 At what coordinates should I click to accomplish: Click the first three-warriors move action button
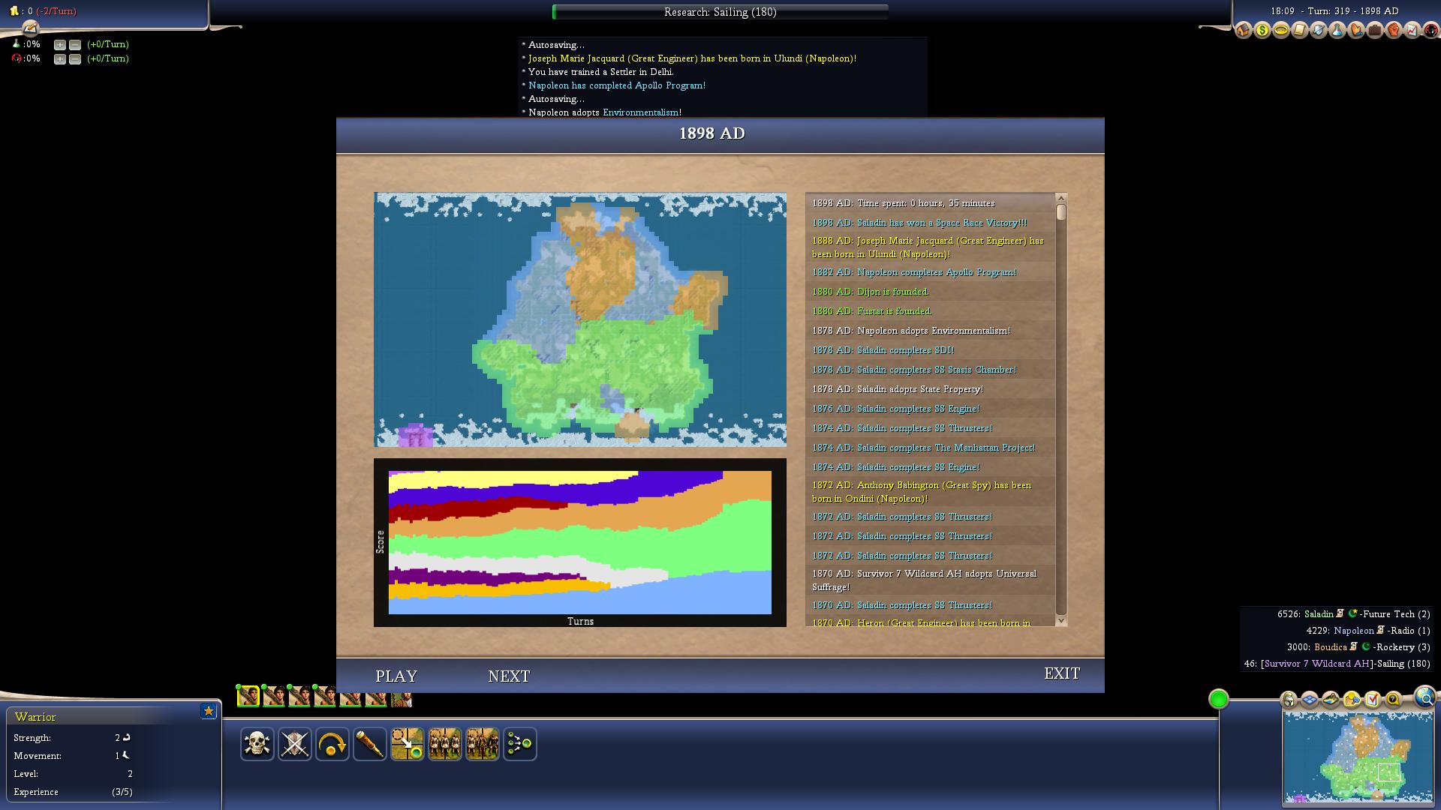(444, 744)
